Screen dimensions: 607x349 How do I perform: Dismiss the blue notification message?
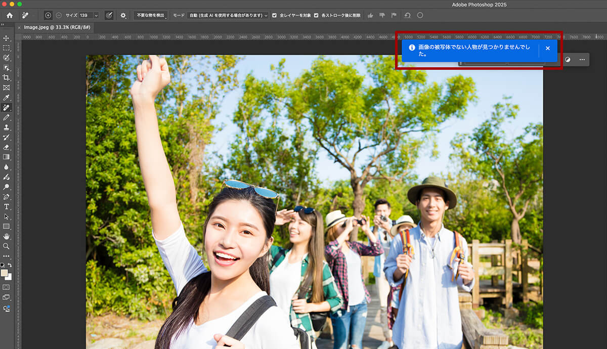548,49
